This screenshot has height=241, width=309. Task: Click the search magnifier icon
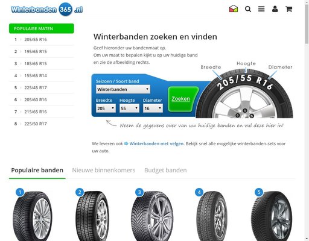(x=248, y=9)
